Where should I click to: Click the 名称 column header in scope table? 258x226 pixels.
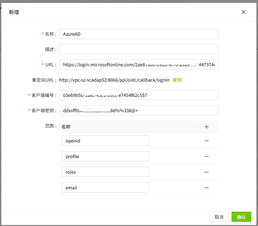pos(66,127)
